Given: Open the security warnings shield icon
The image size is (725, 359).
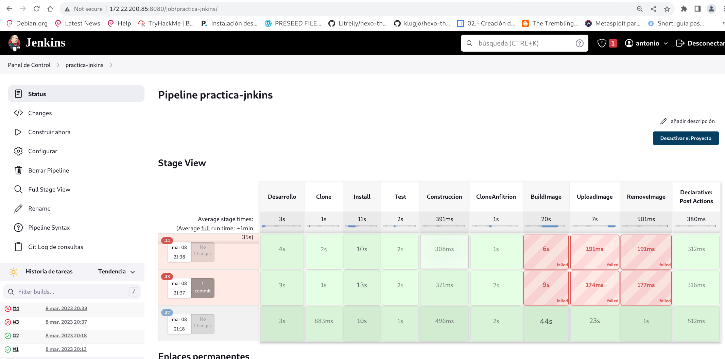Looking at the screenshot, I should tap(602, 43).
